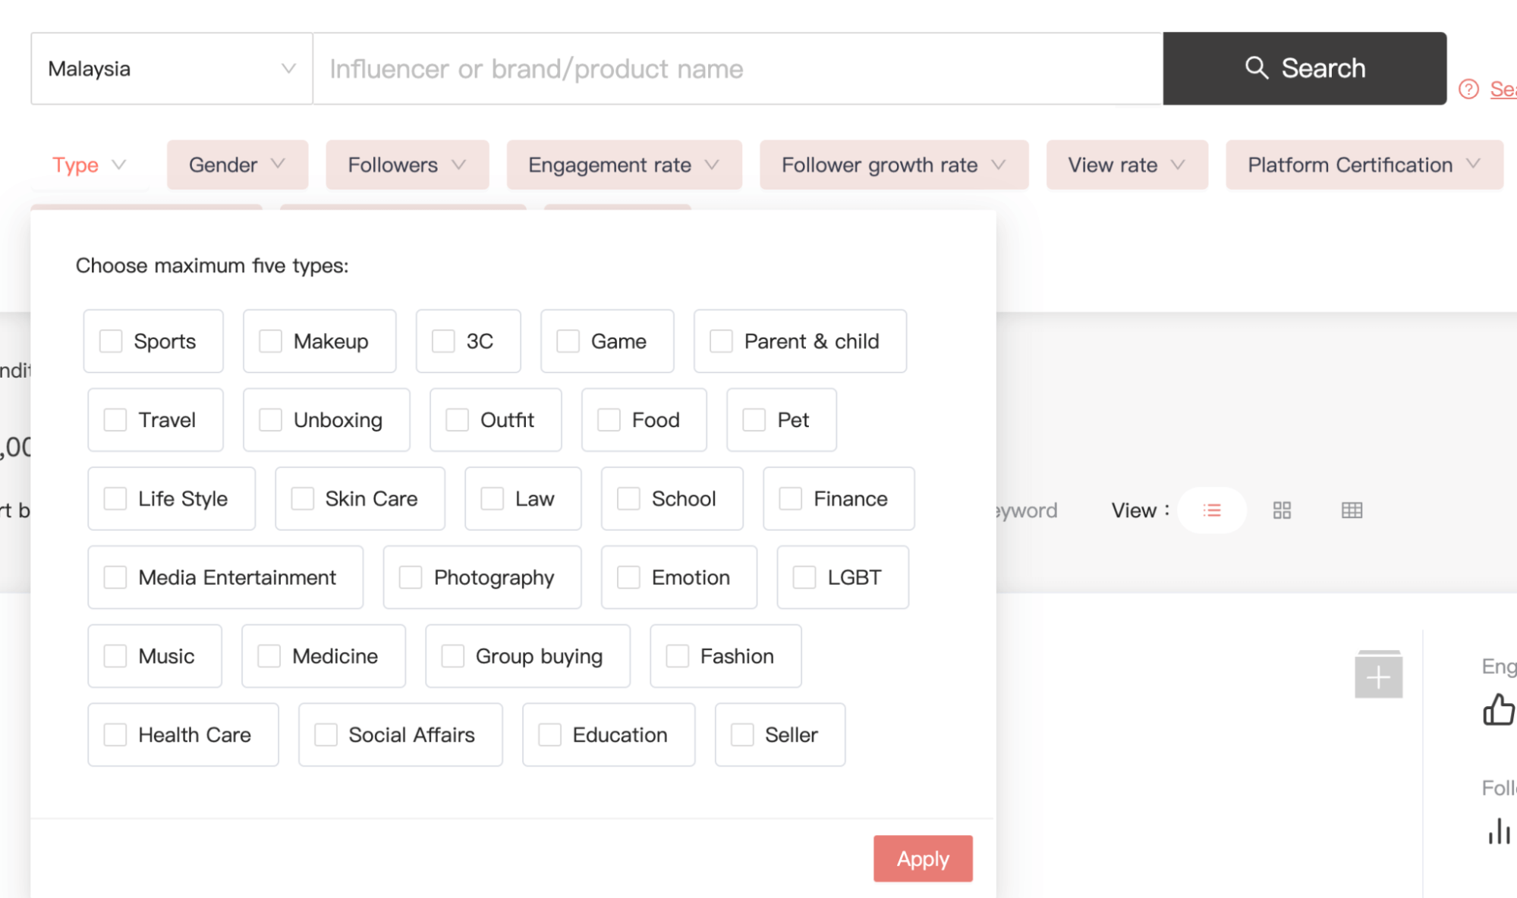The width and height of the screenshot is (1517, 898).
Task: Click the bar chart followers icon
Action: coord(1499,831)
